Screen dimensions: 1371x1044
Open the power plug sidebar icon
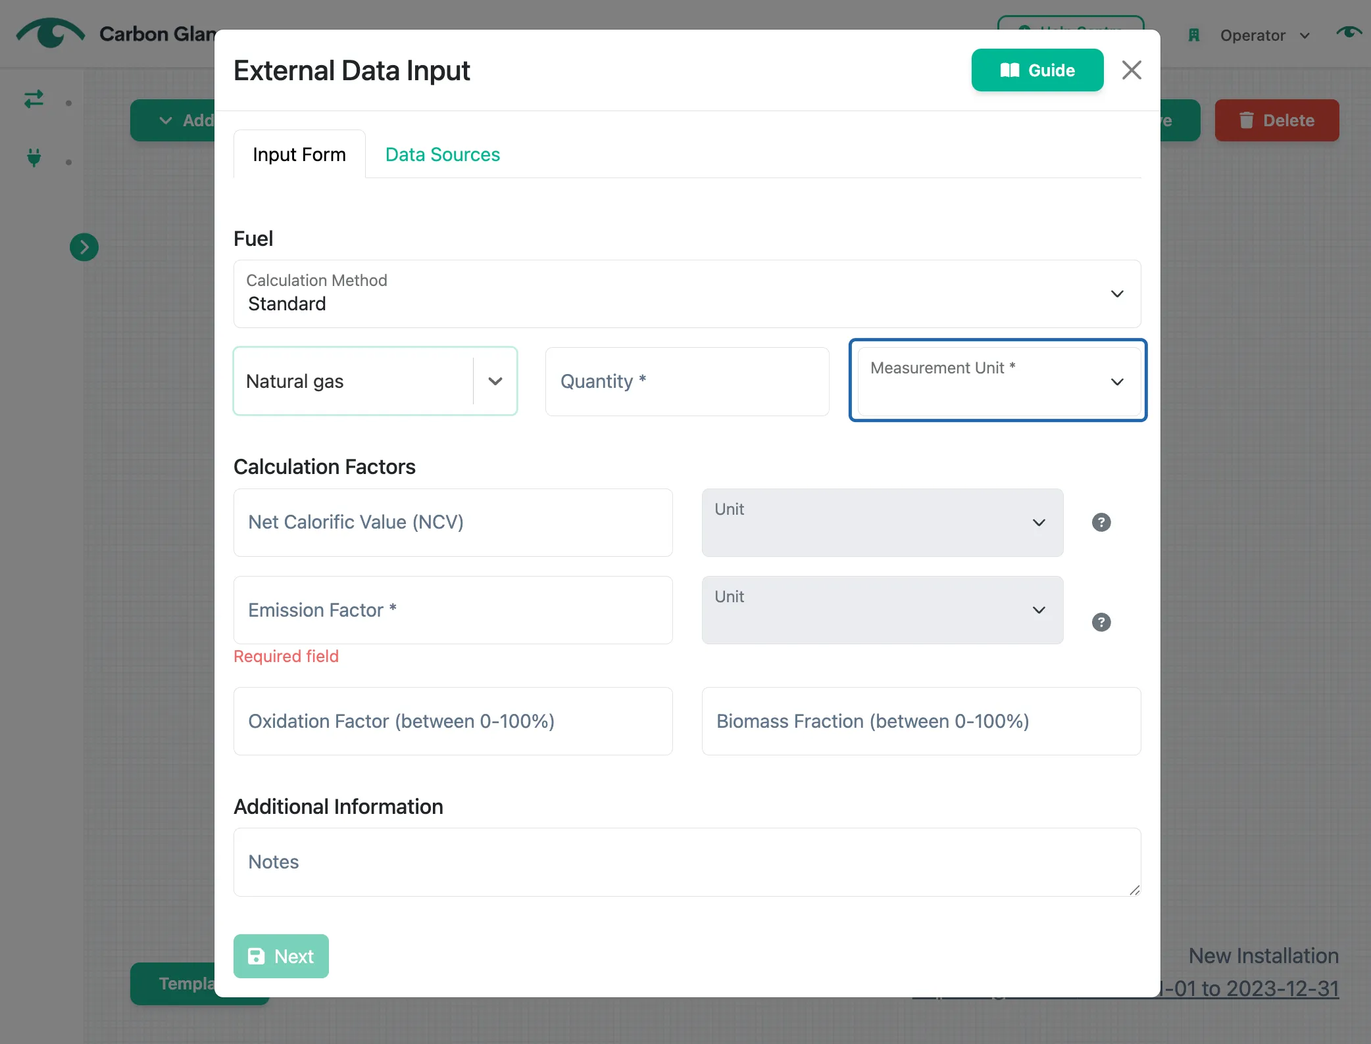34,158
